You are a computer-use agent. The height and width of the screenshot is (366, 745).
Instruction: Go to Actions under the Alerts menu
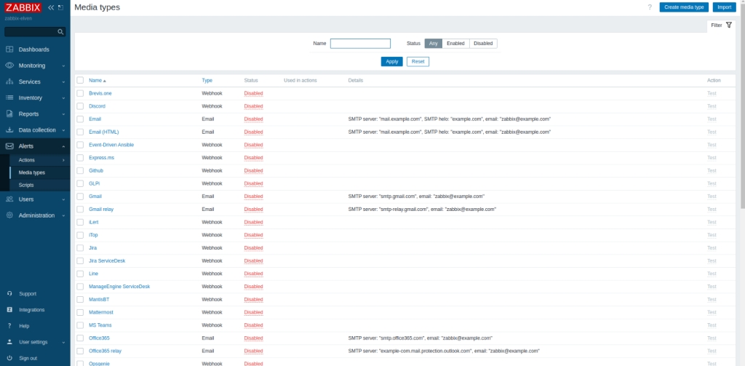click(x=27, y=160)
